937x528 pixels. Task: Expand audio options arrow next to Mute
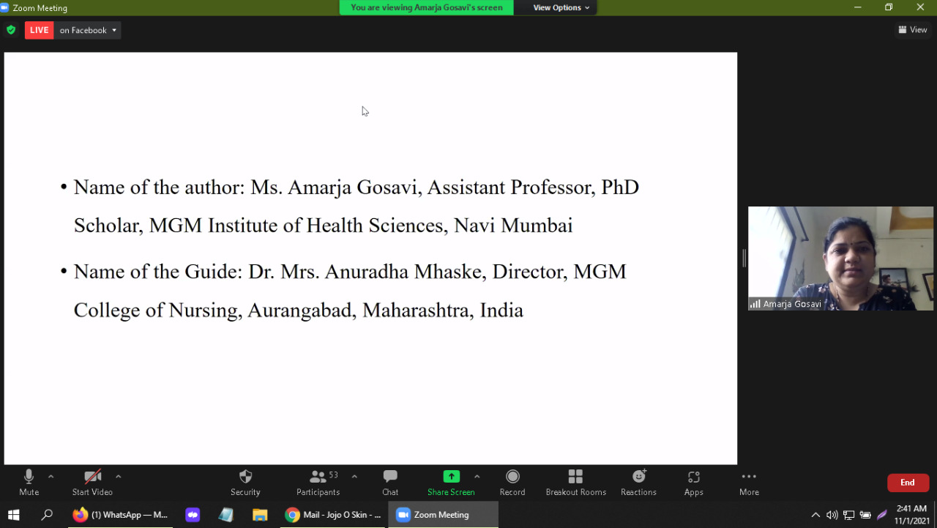click(51, 477)
